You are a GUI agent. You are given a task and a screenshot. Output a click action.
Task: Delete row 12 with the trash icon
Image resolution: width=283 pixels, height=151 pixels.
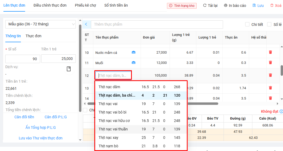tap(270, 75)
